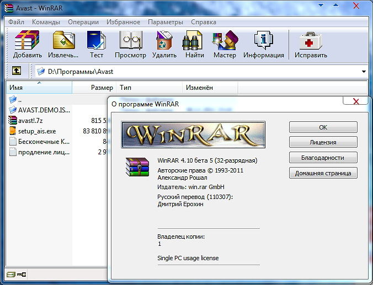Show archive Информация (Info) tool
This screenshot has width=373, height=285.
pyautogui.click(x=264, y=40)
